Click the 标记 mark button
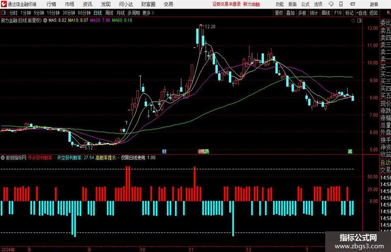Image resolution: width=391 pixels, height=252 pixels. tap(349, 13)
